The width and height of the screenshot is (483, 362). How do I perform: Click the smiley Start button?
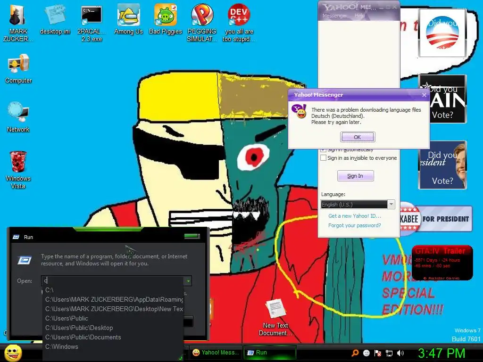click(x=13, y=353)
